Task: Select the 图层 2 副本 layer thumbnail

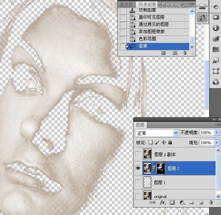Action: (x=148, y=154)
